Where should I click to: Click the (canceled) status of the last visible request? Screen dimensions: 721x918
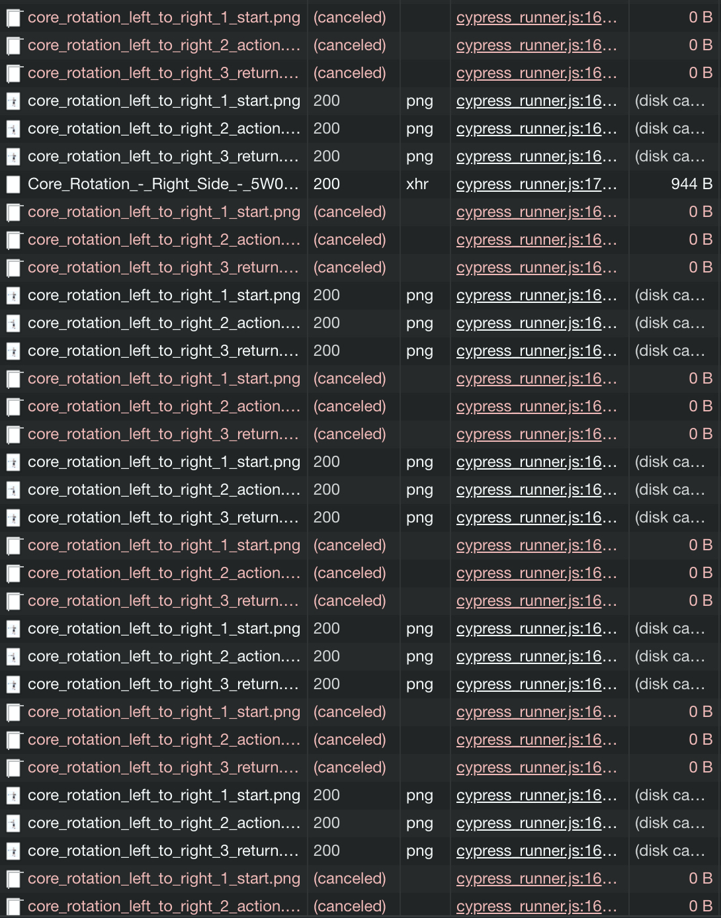(x=350, y=906)
